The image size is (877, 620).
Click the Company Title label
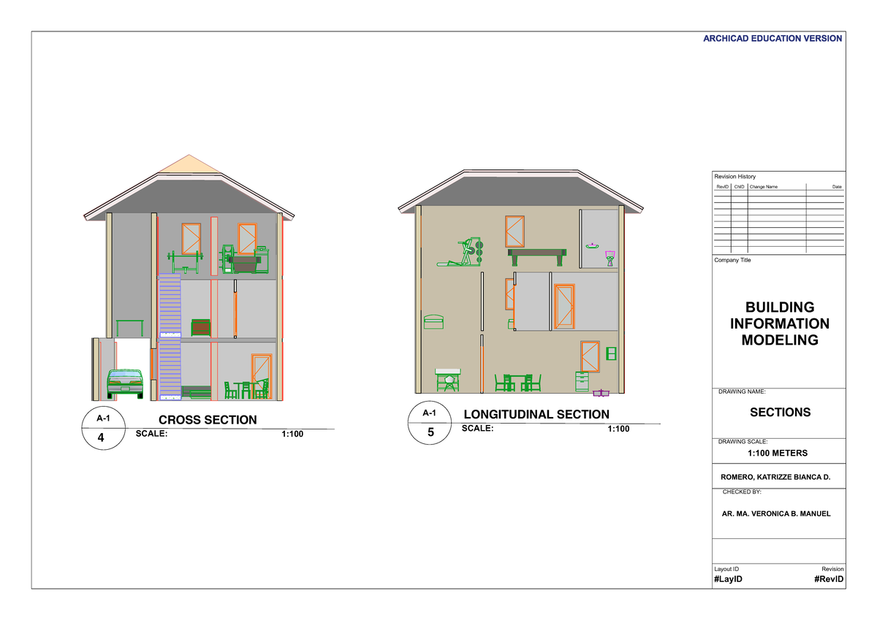[x=732, y=260]
